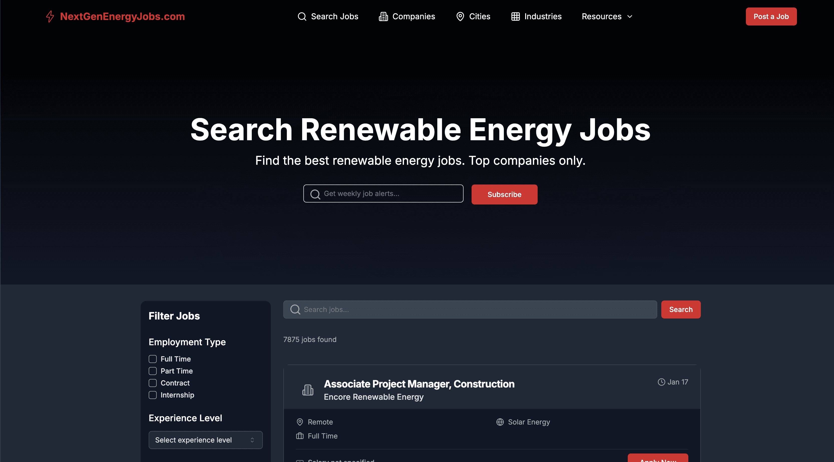Viewport: 834px width, 462px height.
Task: Click the Post a Job button
Action: point(771,16)
